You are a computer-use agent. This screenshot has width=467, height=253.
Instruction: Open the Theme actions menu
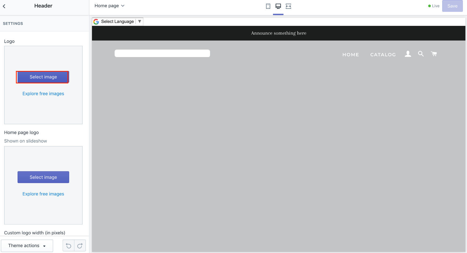coord(27,246)
